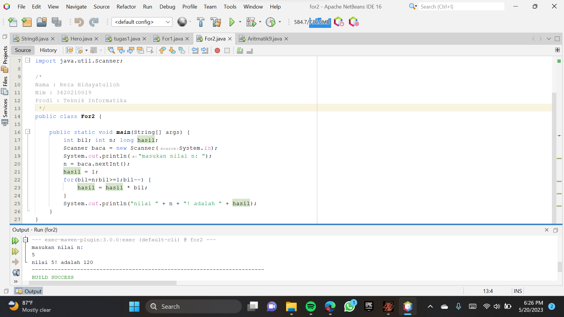
Task: Expand the Debug Project dropdown arrow
Action: (x=260, y=22)
